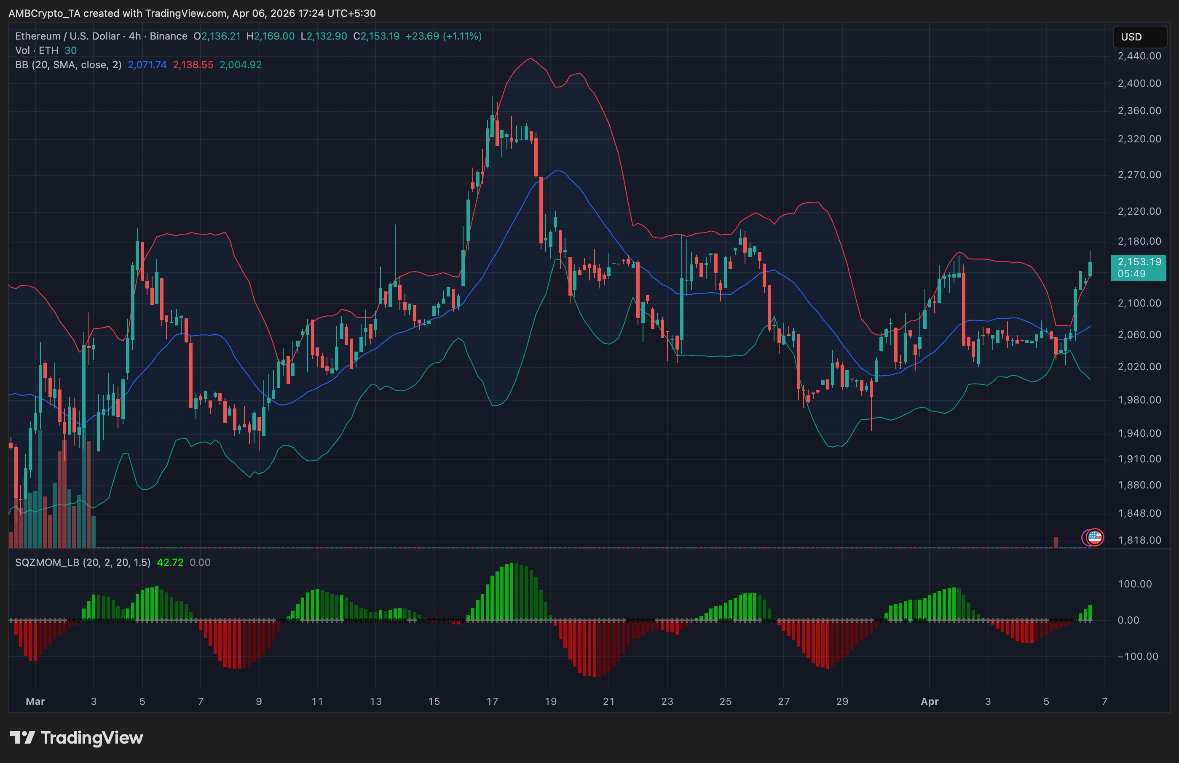
Task: Click the Mar label on time axis
Action: click(x=35, y=701)
